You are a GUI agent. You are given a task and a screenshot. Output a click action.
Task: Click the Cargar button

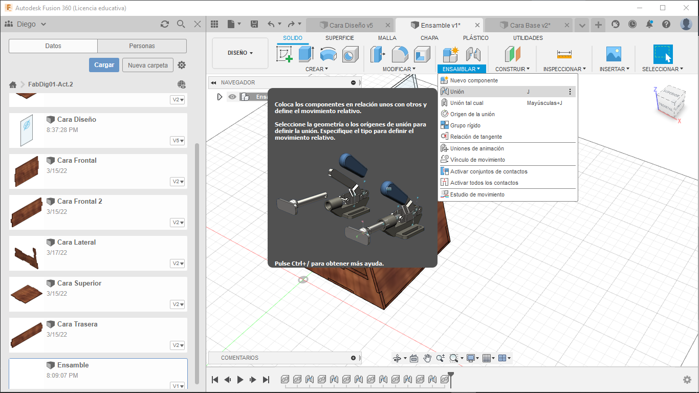104,65
